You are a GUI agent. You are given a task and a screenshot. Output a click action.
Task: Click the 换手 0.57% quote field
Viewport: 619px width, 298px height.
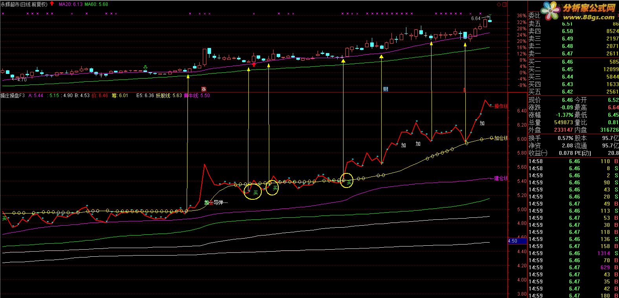pyautogui.click(x=551, y=138)
